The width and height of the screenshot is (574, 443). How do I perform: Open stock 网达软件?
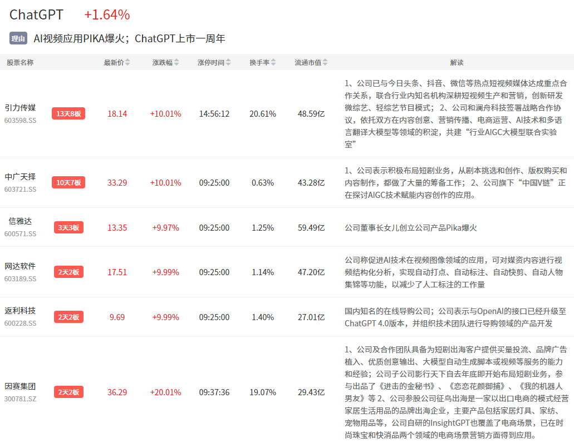20,266
